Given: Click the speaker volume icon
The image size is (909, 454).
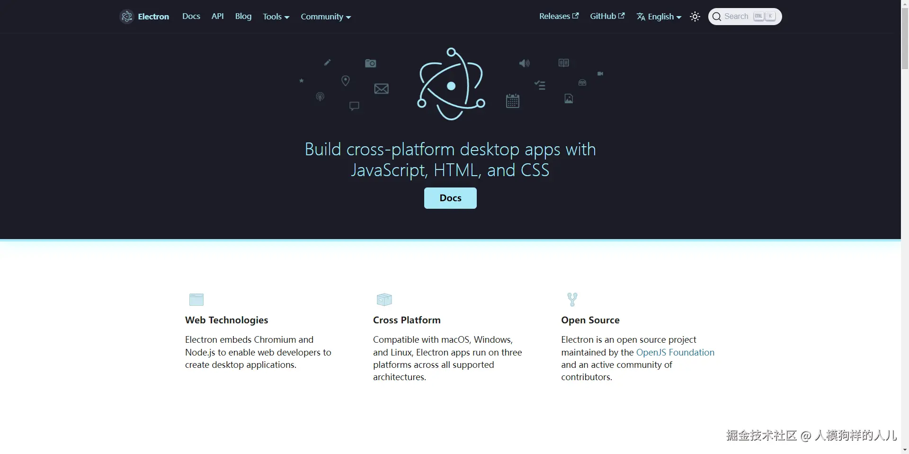Looking at the screenshot, I should 524,63.
